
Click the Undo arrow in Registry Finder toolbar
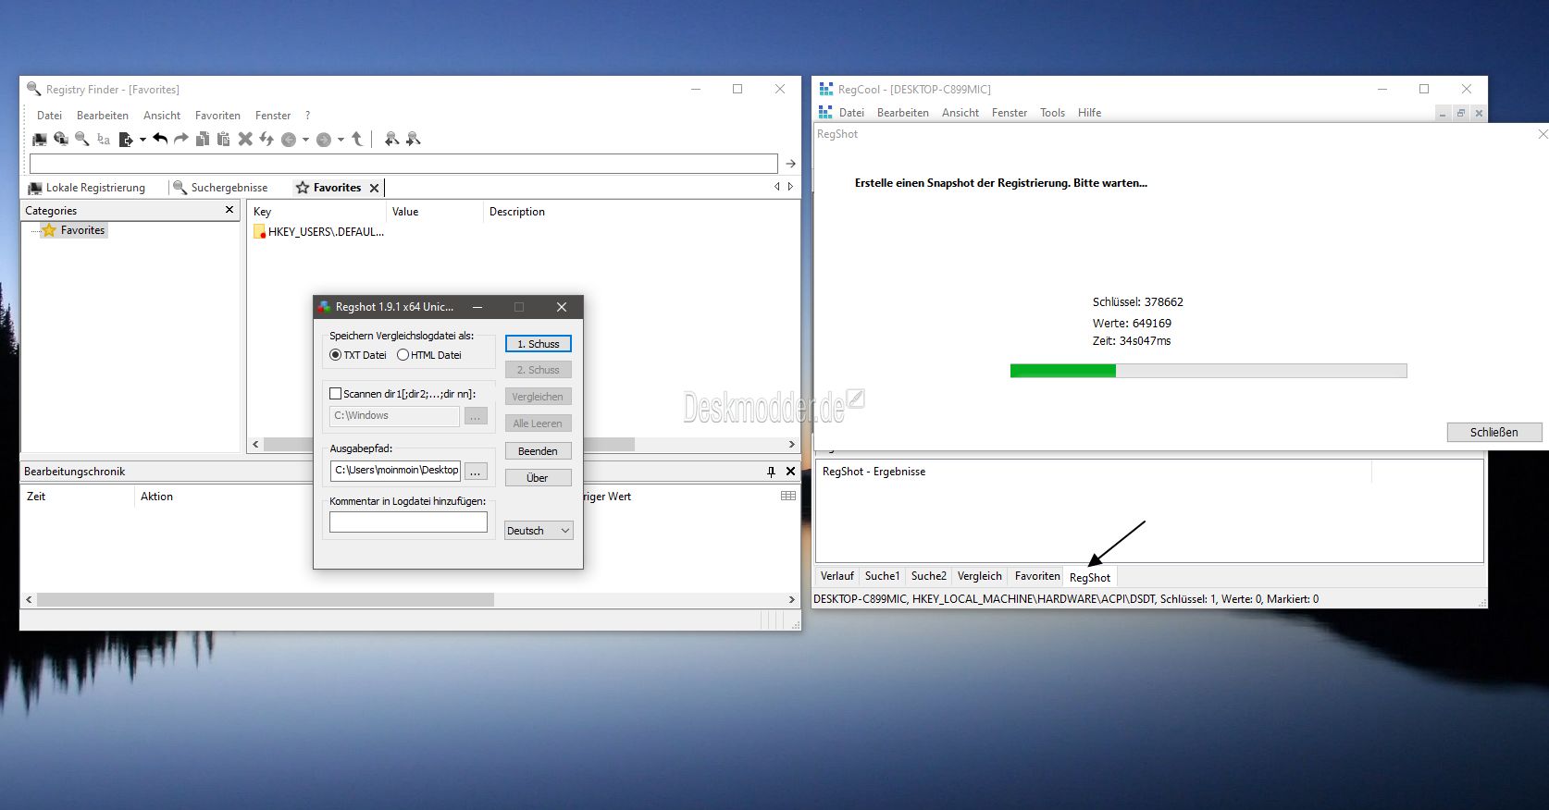pyautogui.click(x=160, y=139)
